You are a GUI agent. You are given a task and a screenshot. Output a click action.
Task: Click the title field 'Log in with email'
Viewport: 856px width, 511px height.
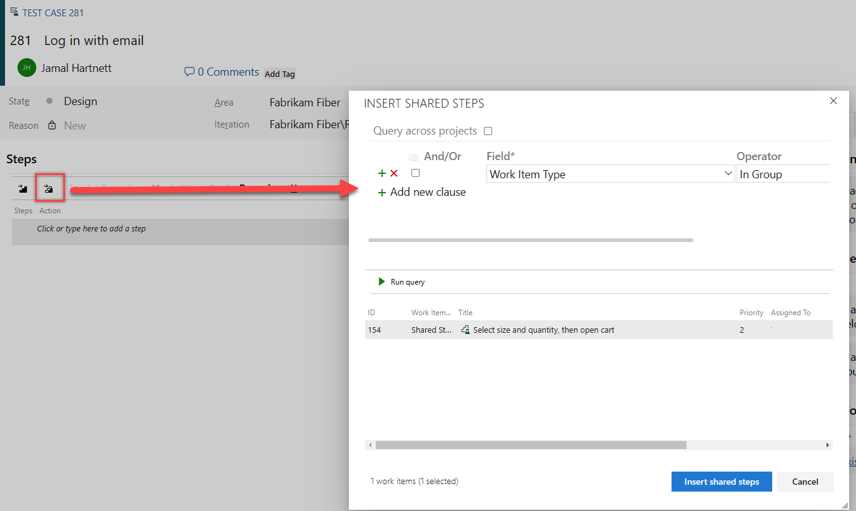94,41
